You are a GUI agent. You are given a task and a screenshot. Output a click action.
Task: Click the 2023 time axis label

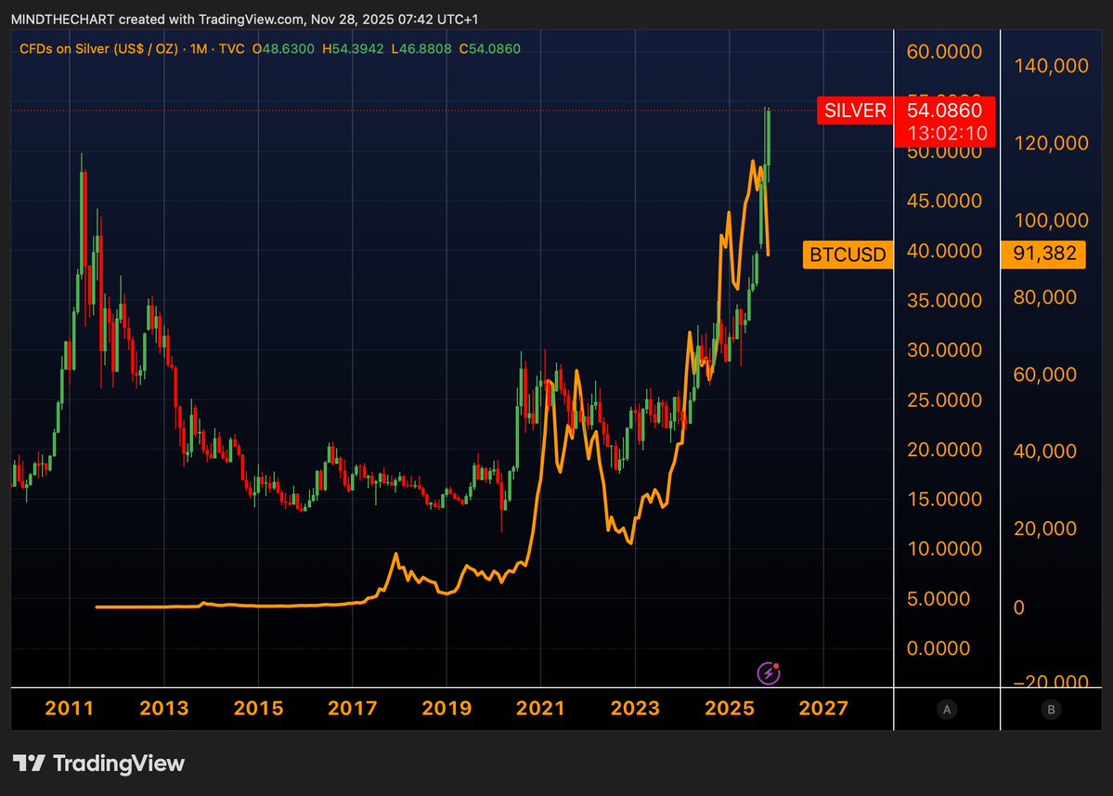(x=635, y=708)
